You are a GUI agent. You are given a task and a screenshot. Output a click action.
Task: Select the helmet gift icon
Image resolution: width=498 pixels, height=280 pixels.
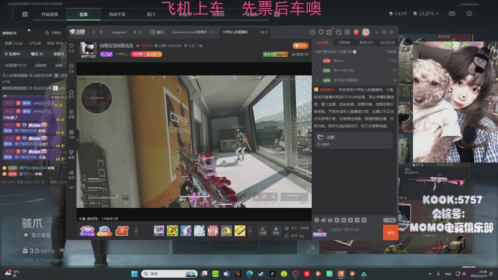(x=227, y=231)
